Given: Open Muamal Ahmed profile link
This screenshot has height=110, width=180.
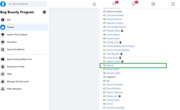Looking at the screenshot, I should coord(114,19).
